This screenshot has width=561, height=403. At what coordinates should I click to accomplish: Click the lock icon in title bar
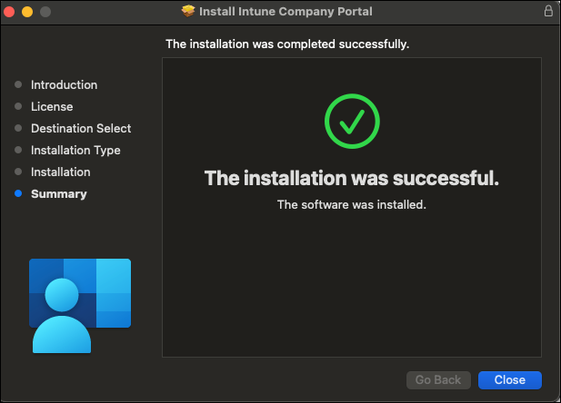pos(547,12)
